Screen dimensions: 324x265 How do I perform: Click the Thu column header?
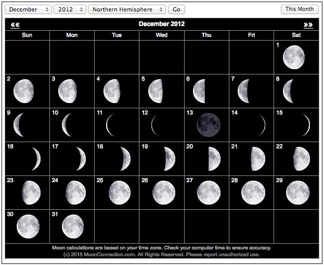point(206,35)
